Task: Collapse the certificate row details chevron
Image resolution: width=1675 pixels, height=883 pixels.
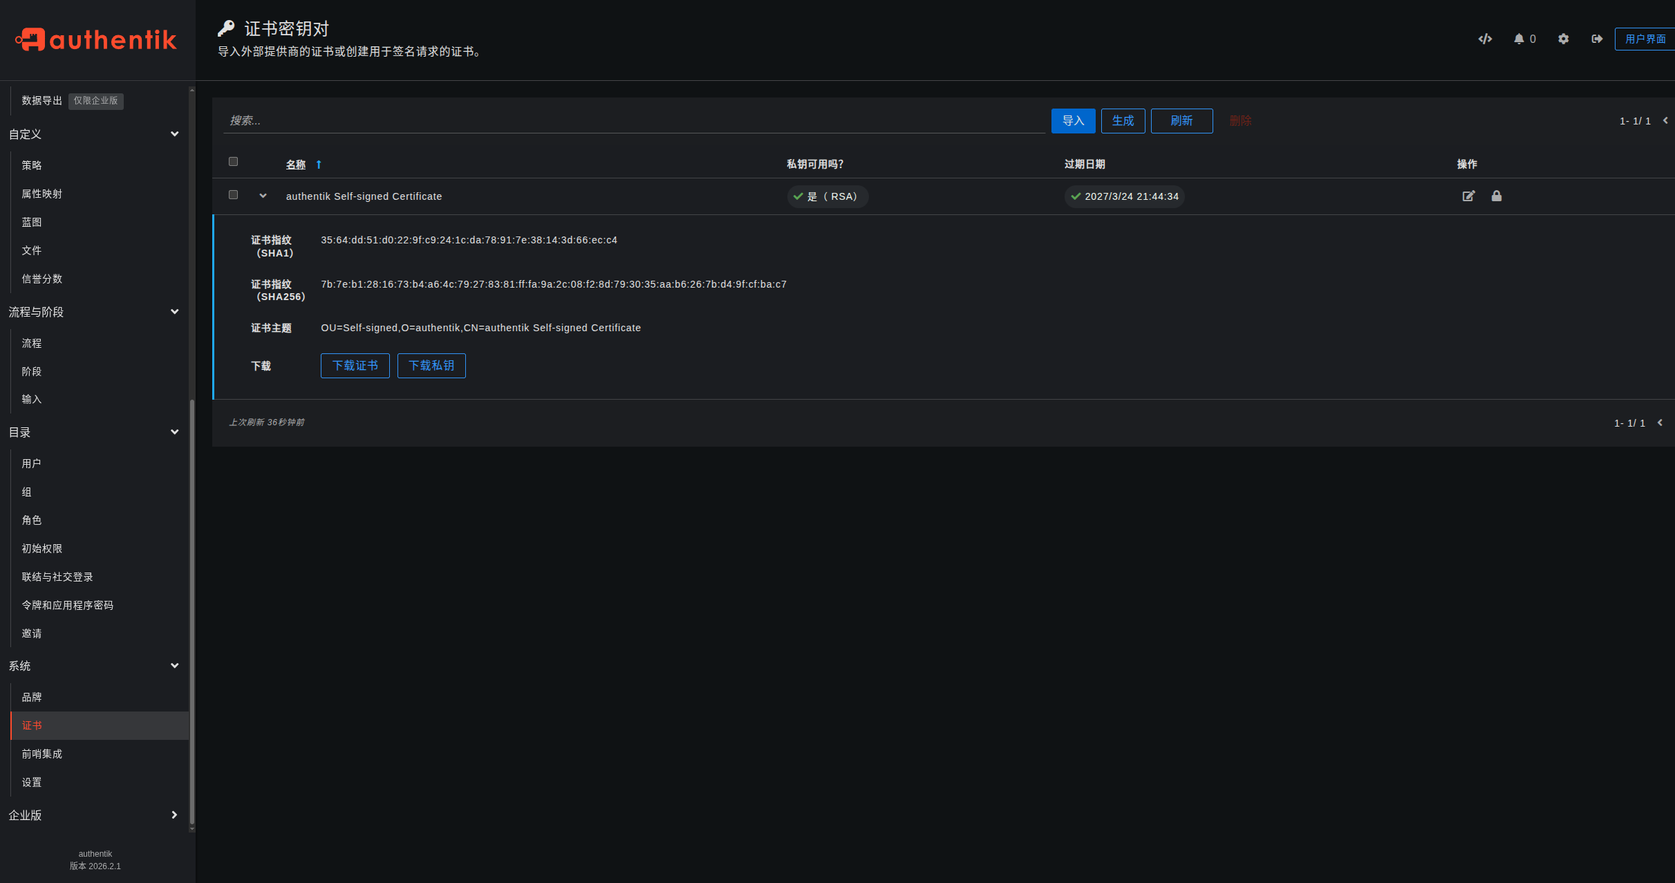Action: click(263, 196)
